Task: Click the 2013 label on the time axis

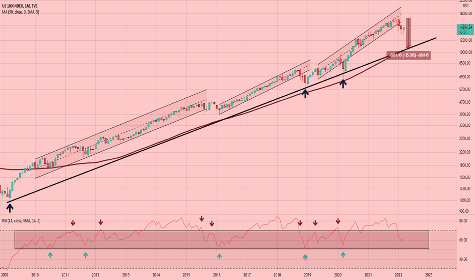Action: (x=126, y=274)
